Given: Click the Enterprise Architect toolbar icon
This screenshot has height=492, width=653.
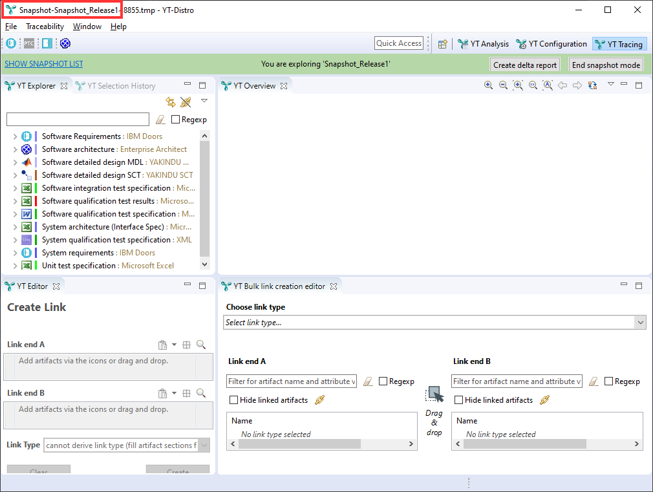Looking at the screenshot, I should pyautogui.click(x=65, y=43).
